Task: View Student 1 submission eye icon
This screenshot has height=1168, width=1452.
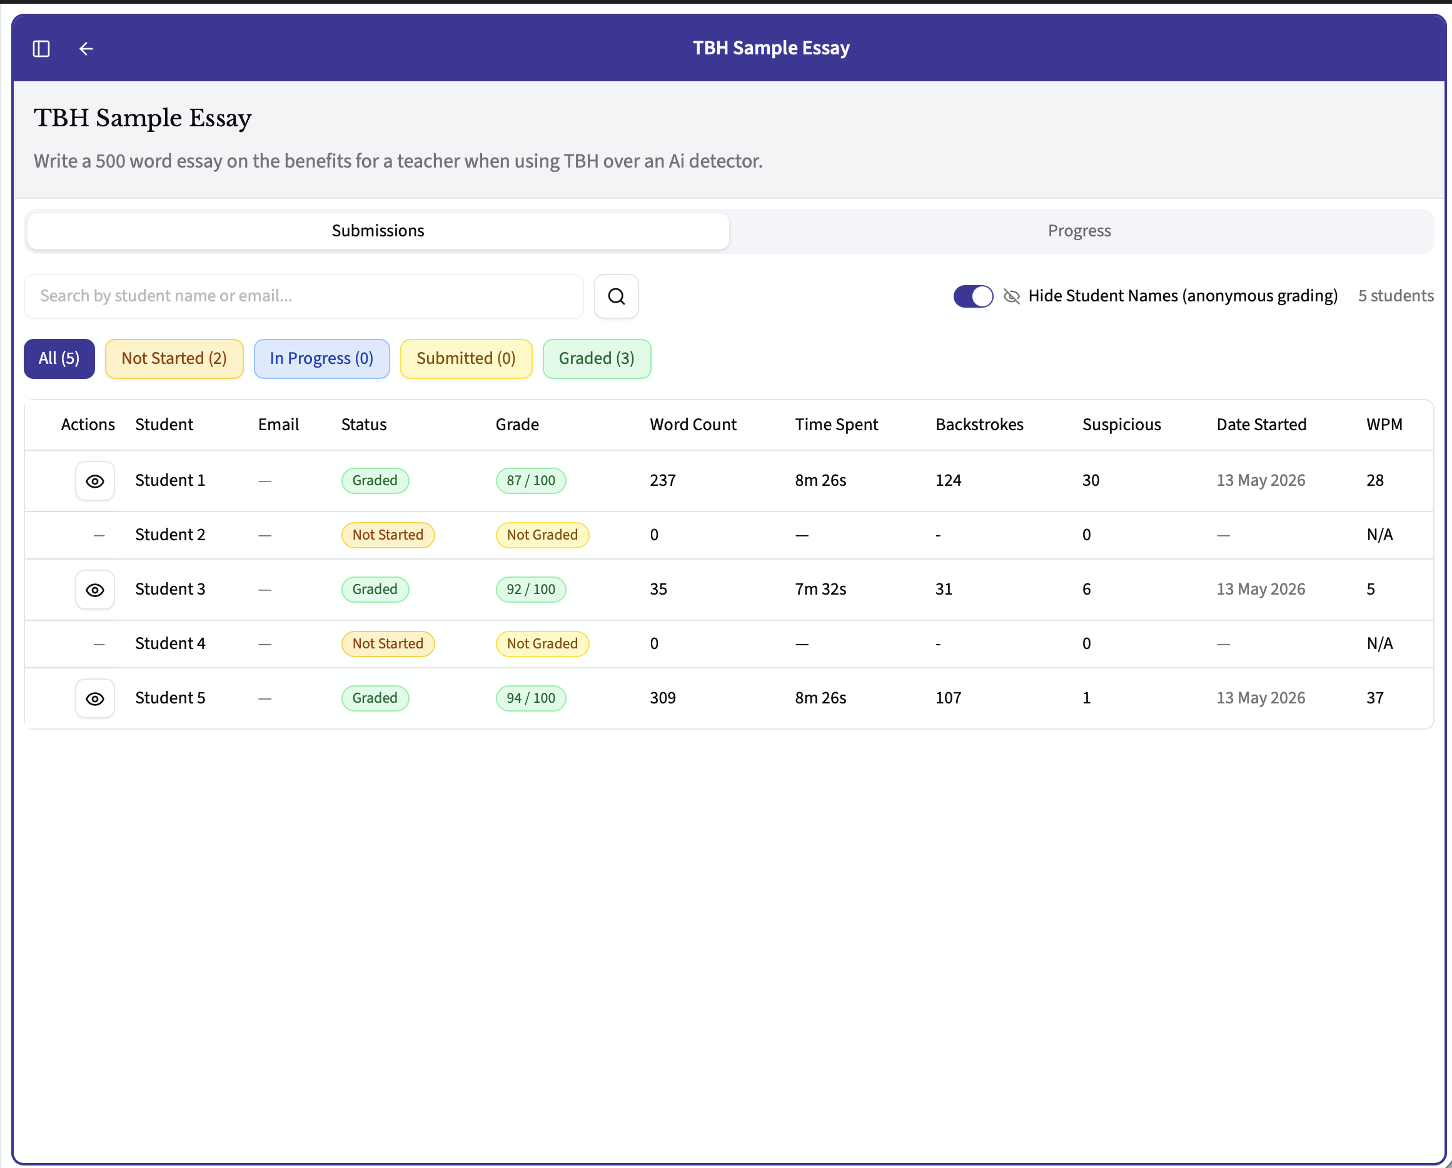Action: 95,481
